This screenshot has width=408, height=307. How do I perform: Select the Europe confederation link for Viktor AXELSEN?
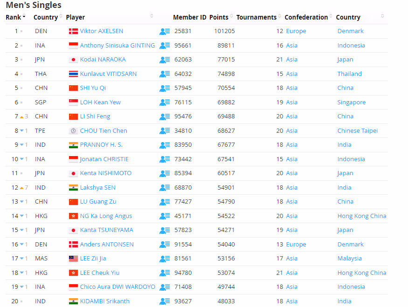click(x=296, y=31)
